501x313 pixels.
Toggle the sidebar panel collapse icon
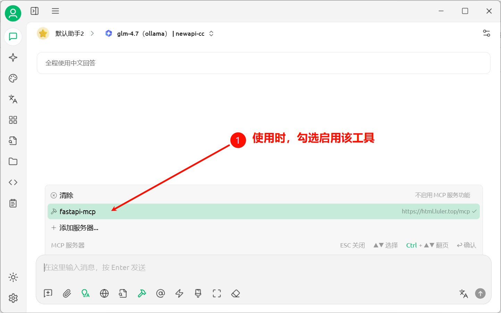click(x=35, y=11)
